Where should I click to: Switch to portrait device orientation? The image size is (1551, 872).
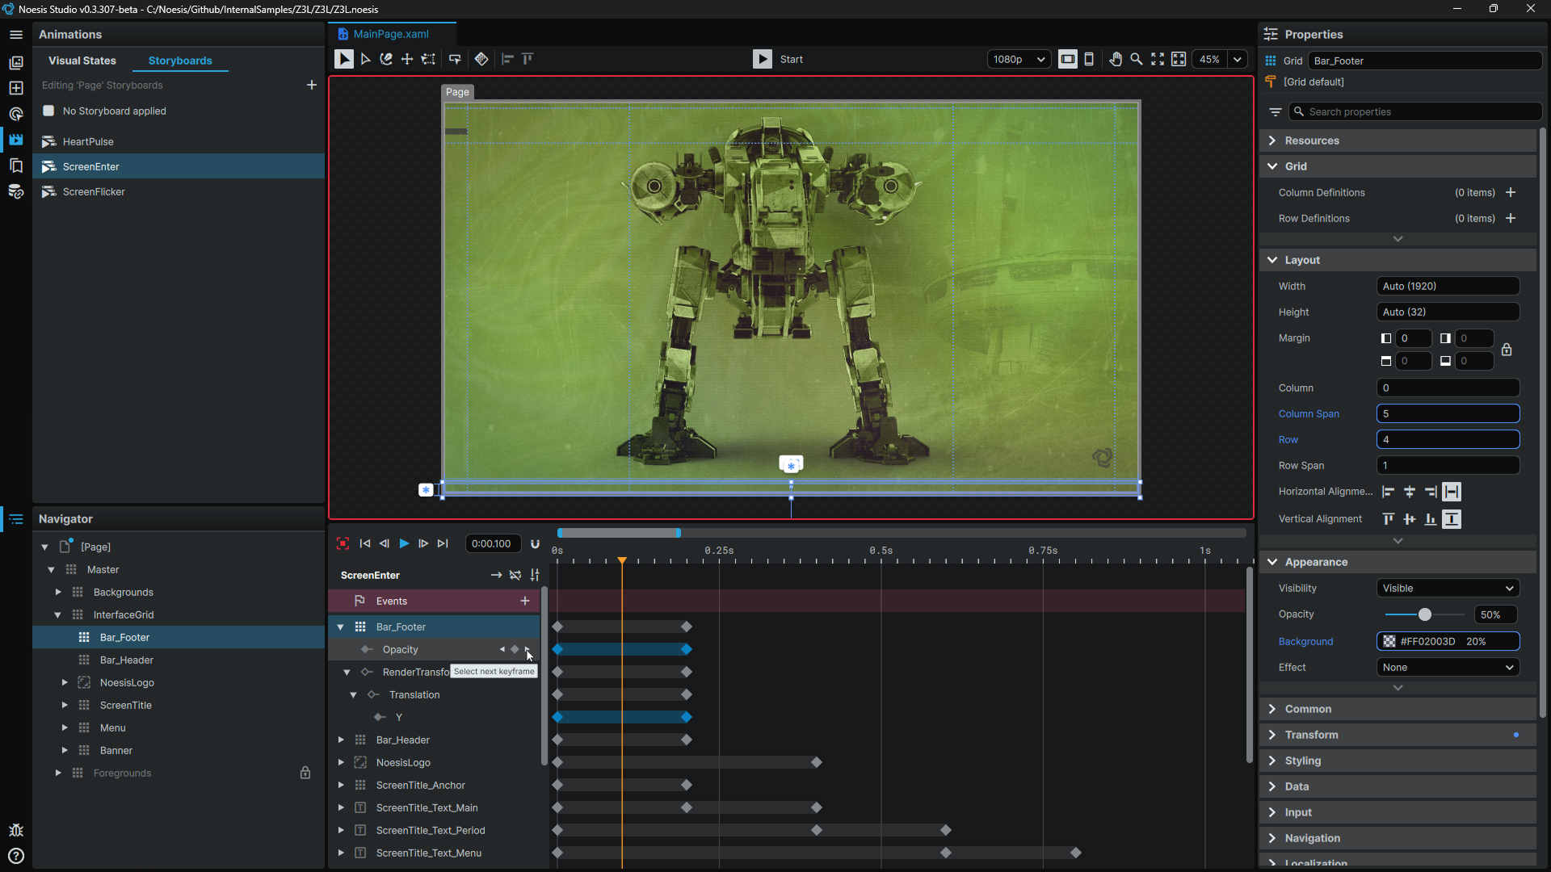(x=1089, y=59)
